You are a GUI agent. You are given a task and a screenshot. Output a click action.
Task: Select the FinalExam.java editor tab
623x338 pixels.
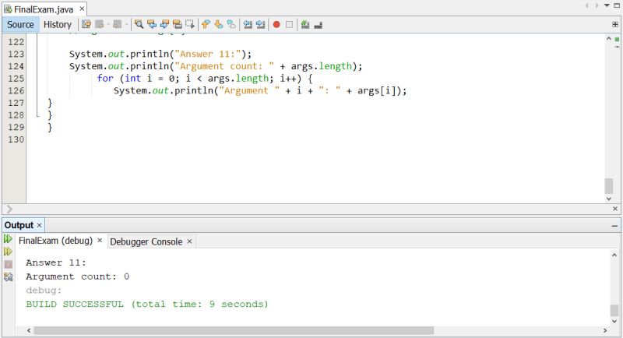click(x=44, y=9)
